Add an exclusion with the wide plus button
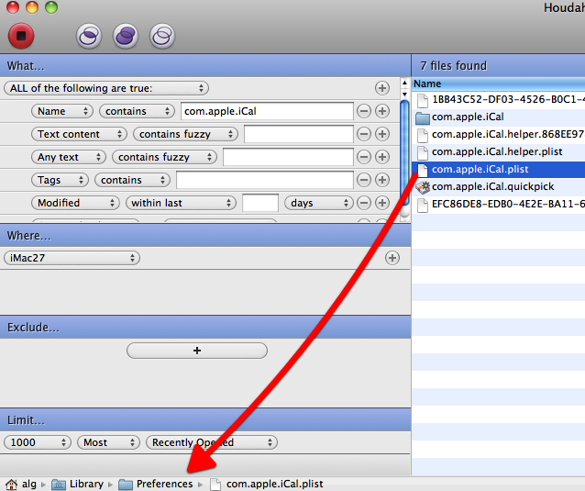Screen dimensions: 585x491 click(197, 351)
